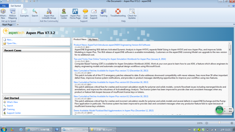
Task: Open aspenONE Engineering Version 8.6 news link
Action: 112,45
